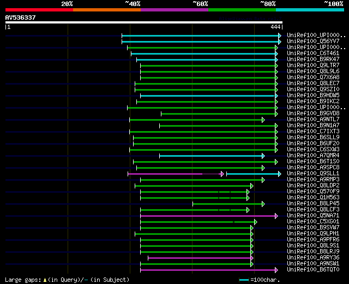Click the purple alignment bar for B6TQT0
349x284 pixels.
click(209, 270)
